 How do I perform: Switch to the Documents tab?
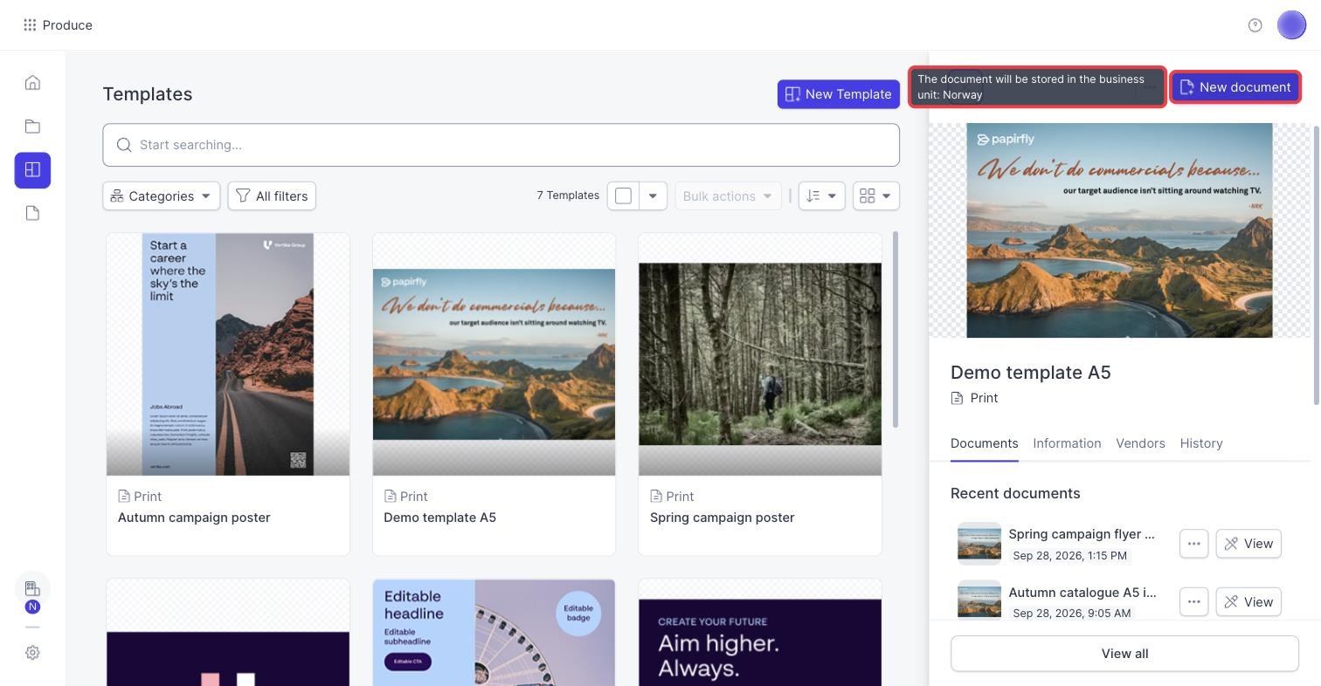[x=985, y=443]
